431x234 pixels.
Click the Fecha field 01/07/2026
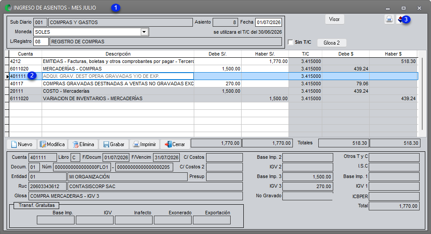(x=269, y=22)
